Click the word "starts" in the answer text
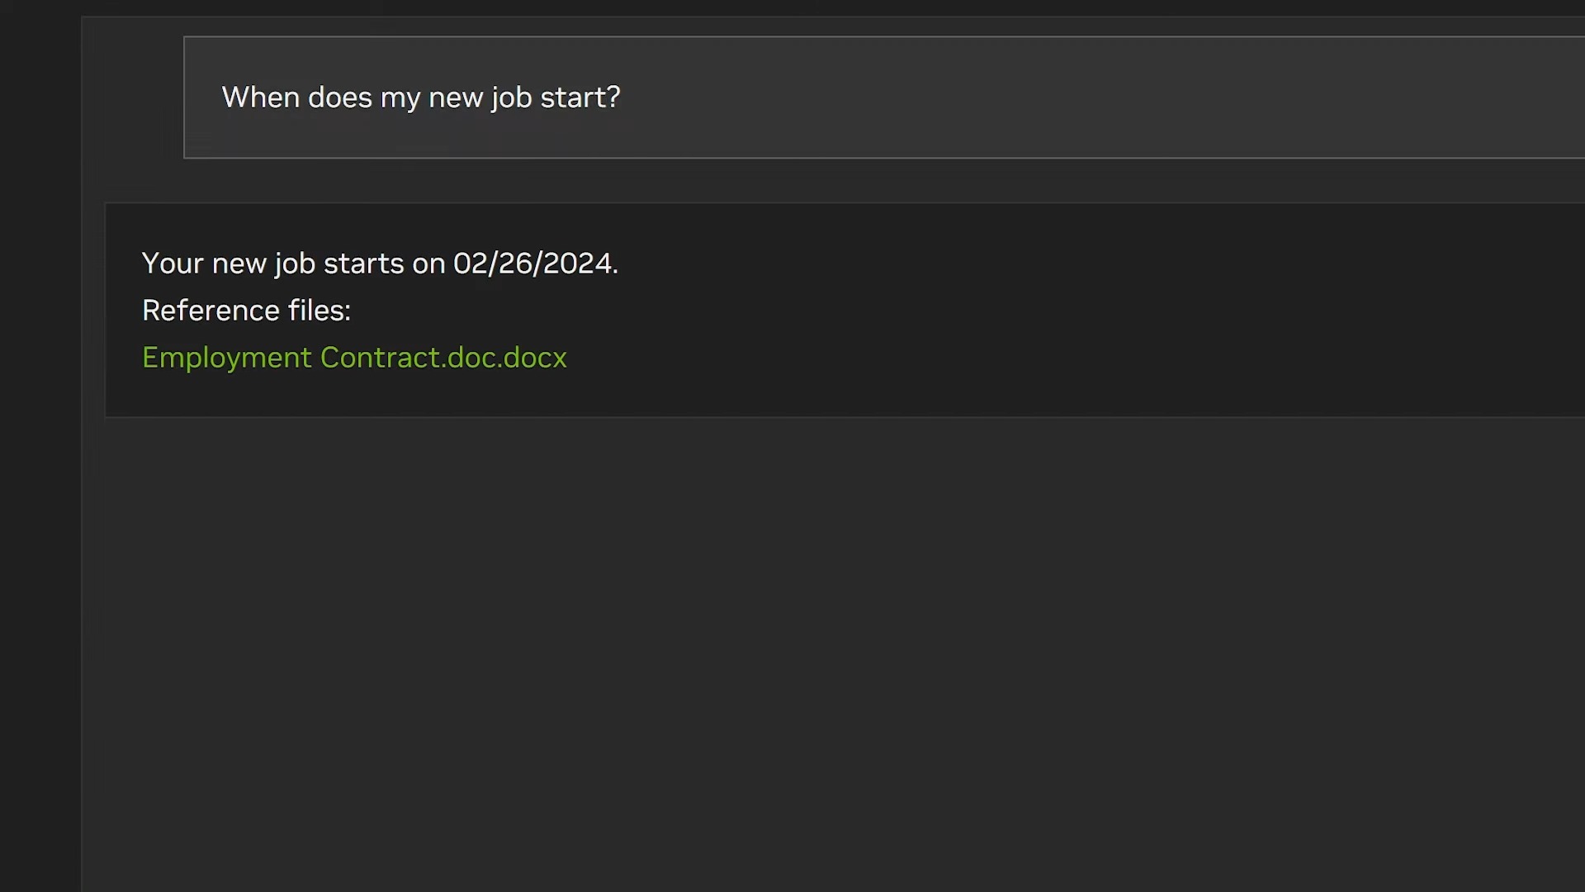Image resolution: width=1585 pixels, height=892 pixels. point(363,263)
